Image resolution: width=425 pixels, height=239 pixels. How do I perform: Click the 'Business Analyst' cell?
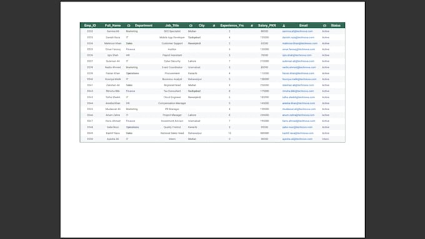coord(172,79)
